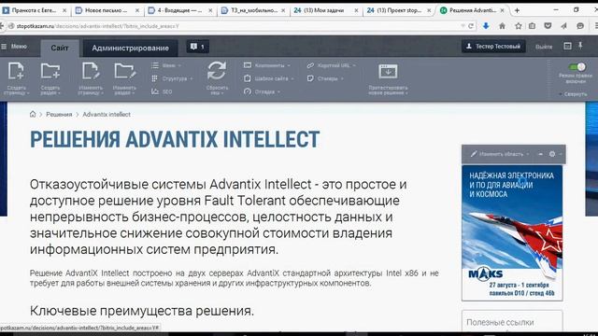Viewport: 598px width, 336px height.
Task: Click the home breadcrumb icon
Action: point(33,114)
